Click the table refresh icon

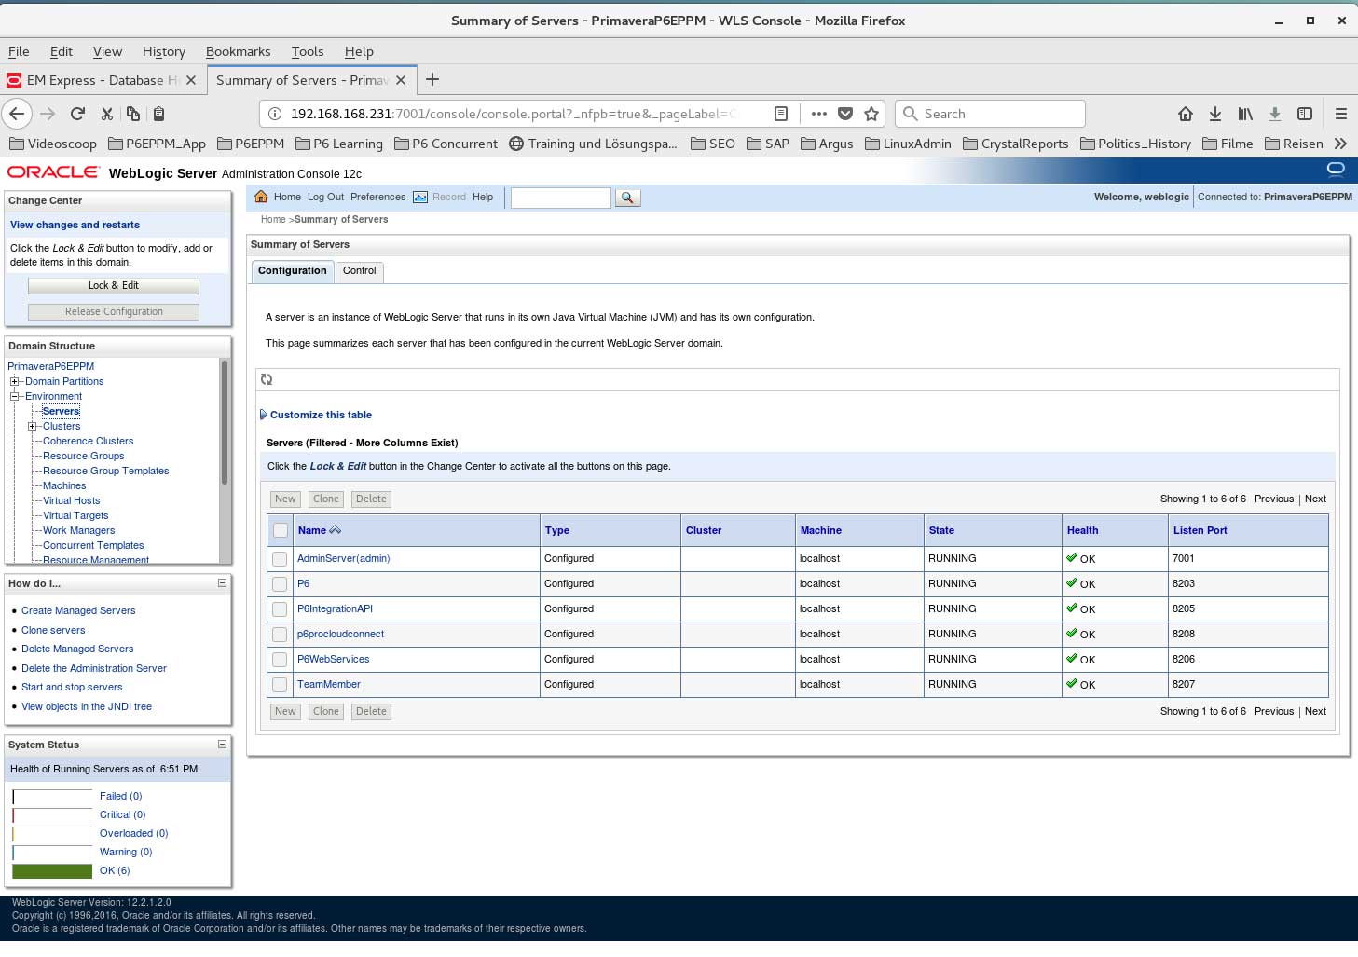267,379
